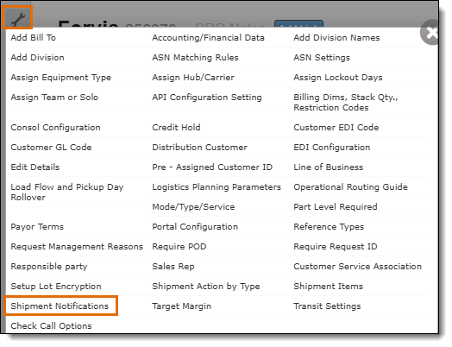Screen dimensions: 452x347
Task: Open Customer Service Association
Action: pos(357,266)
